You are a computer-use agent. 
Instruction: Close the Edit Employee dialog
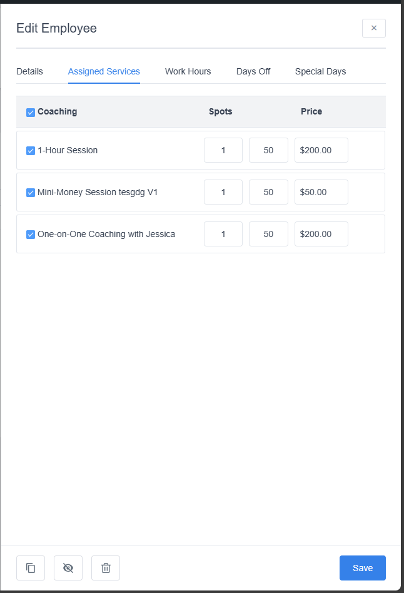coord(373,28)
